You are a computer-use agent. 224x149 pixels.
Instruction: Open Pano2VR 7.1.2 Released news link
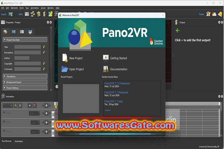click(x=117, y=84)
